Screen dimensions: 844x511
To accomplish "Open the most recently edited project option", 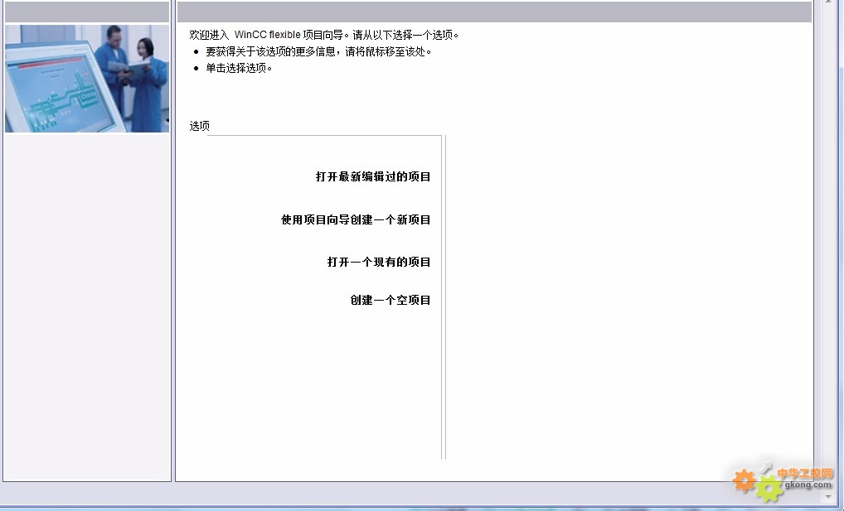I will 373,177.
